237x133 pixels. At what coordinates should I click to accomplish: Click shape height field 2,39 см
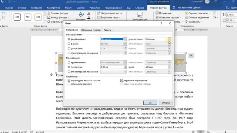click(x=231, y=15)
